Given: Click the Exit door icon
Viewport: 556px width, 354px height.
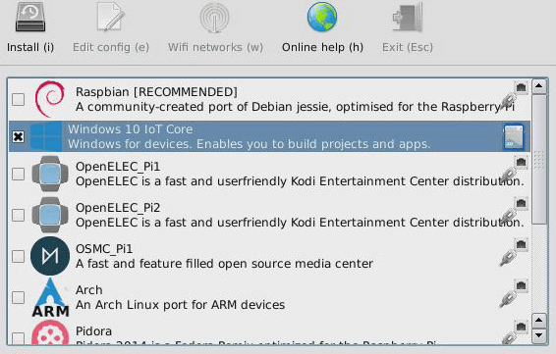Looking at the screenshot, I should [x=408, y=17].
